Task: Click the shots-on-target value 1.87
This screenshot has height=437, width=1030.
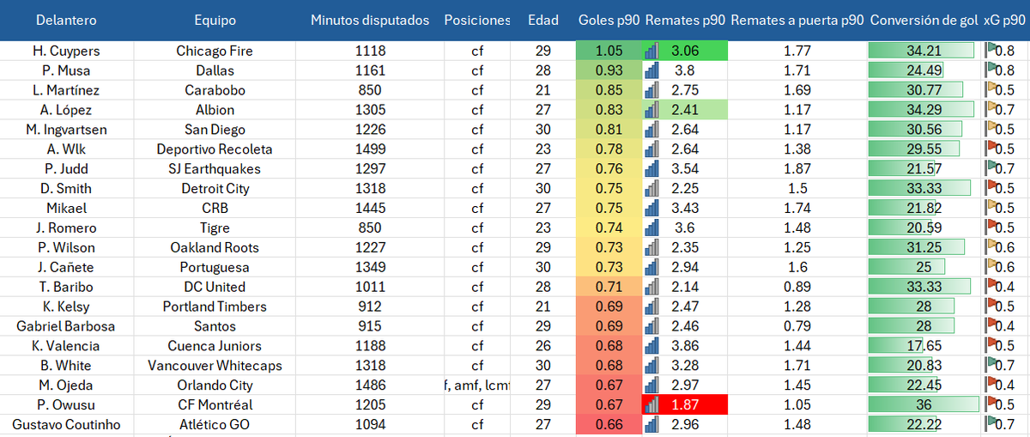Action: click(x=798, y=169)
